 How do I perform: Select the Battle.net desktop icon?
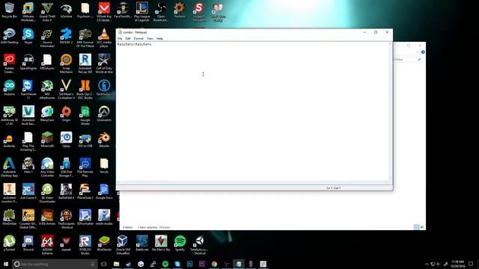coord(141,243)
